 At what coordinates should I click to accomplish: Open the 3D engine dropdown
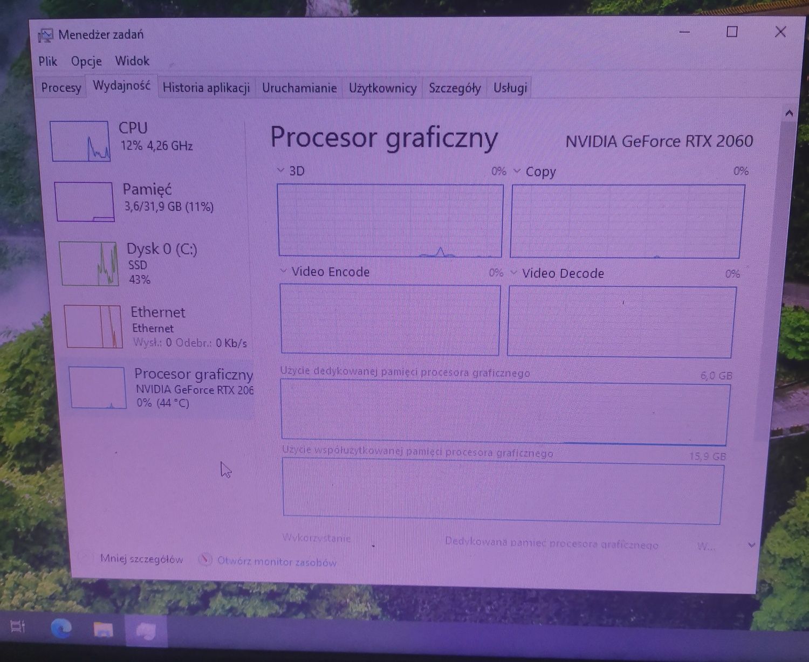click(x=280, y=171)
